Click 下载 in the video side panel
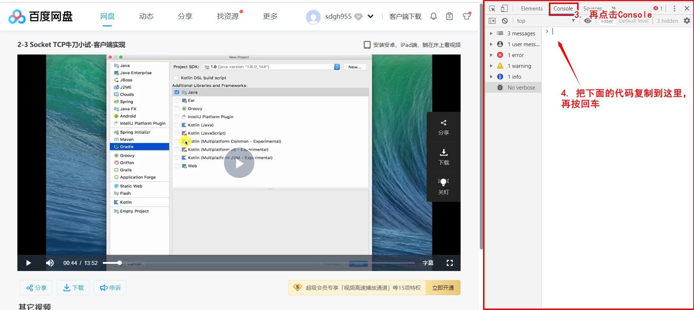This screenshot has width=694, height=310. point(444,157)
